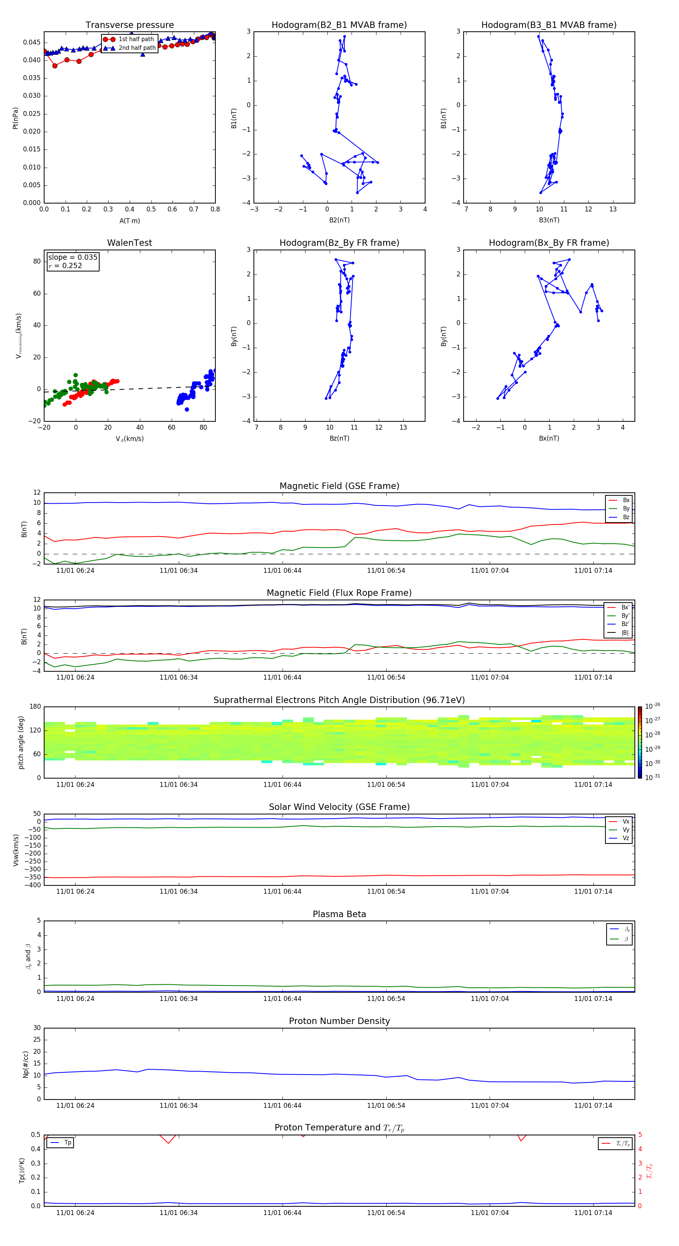
Task: Select the "A(T·m)" axis label
Action: [129, 221]
